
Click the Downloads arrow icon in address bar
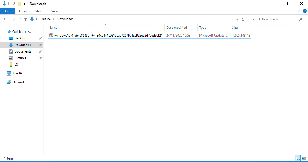point(32,19)
